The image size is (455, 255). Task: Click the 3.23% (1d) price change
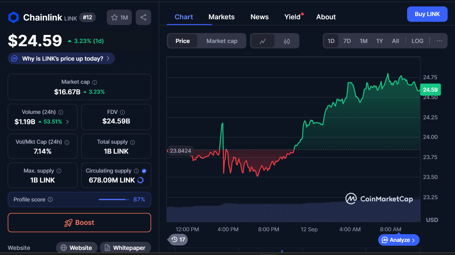86,41
